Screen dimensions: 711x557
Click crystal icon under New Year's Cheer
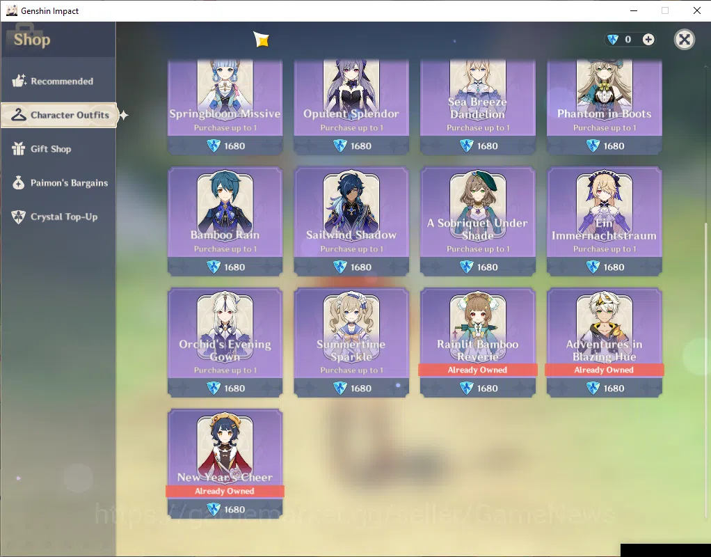point(214,510)
